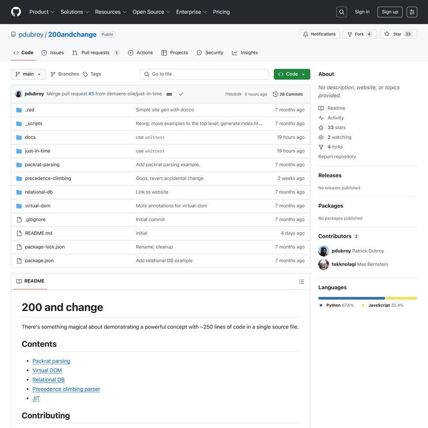Expand the Resources menu

pos(110,12)
